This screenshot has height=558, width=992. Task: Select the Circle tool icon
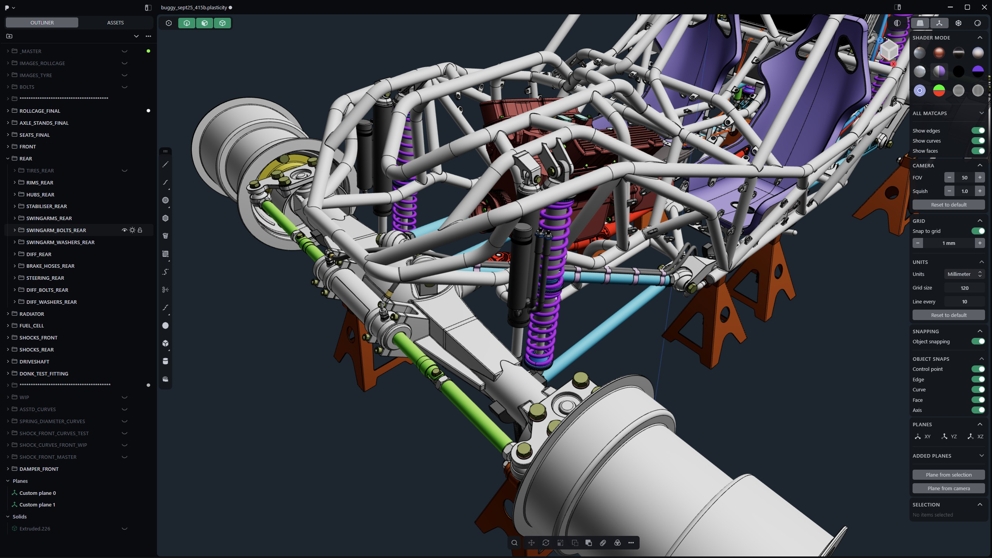pyautogui.click(x=165, y=200)
